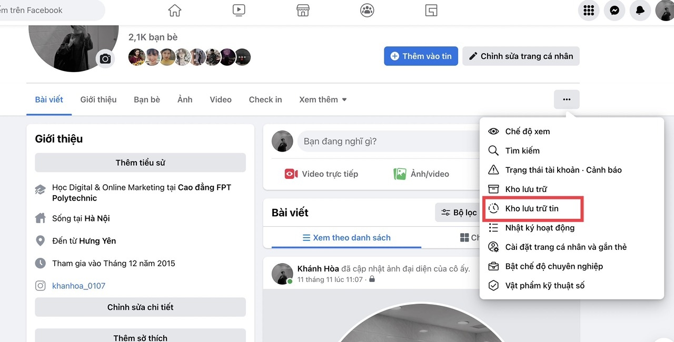674x342 pixels.
Task: Click post timestamp '11 tháng 11 lúc 11:07'
Action: click(330, 279)
